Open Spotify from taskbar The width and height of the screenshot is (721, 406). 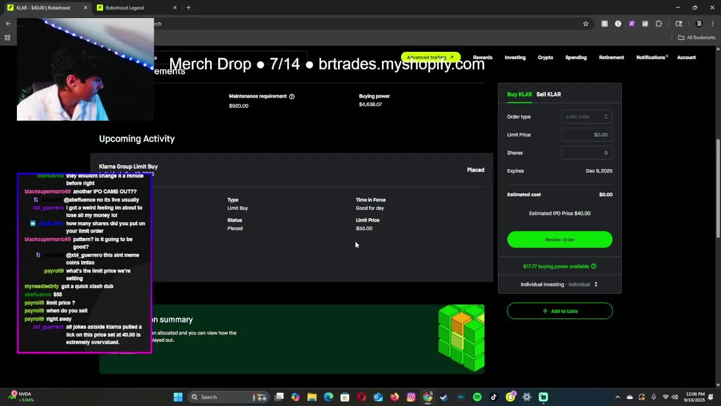477,397
